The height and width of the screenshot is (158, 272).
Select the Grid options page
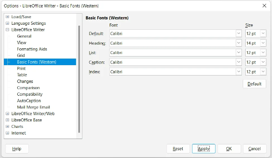point(21,55)
